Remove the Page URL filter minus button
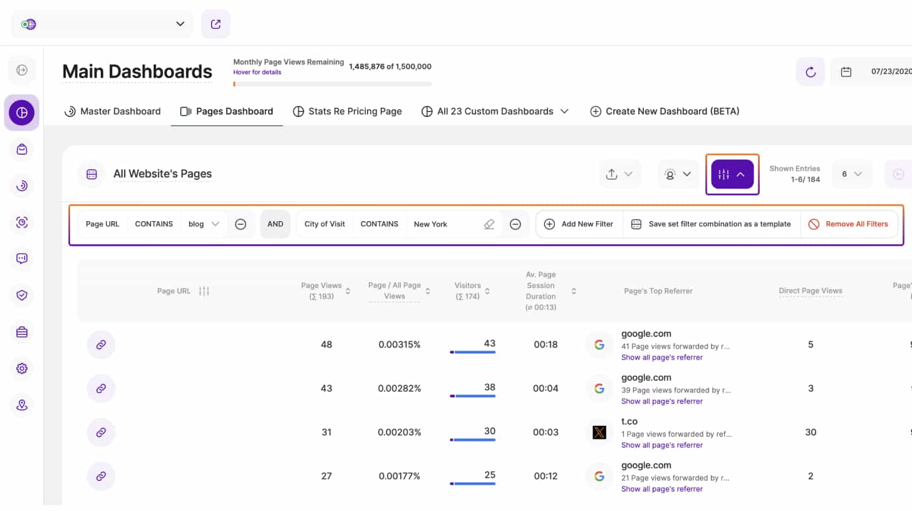Image resolution: width=912 pixels, height=511 pixels. click(x=241, y=224)
